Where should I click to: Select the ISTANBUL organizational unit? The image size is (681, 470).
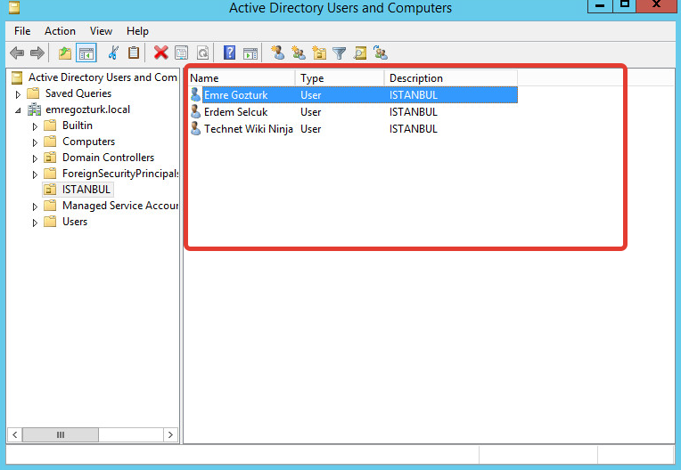86,190
